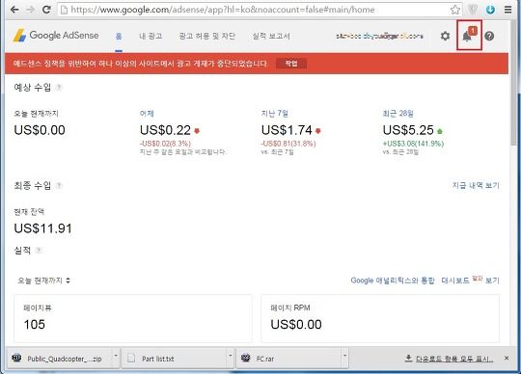The width and height of the screenshot is (521, 374).
Task: Click Google 애널리틱스와 통합 link
Action: [393, 280]
